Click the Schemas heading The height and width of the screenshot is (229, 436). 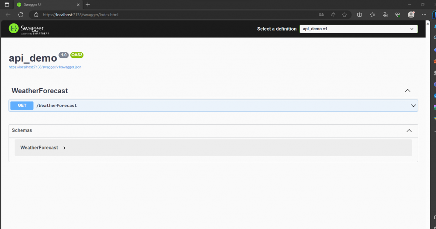(x=22, y=130)
